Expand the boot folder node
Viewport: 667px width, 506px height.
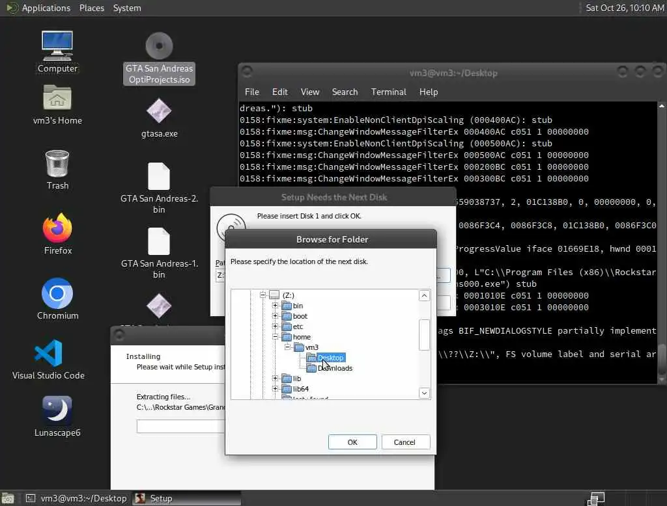(276, 316)
